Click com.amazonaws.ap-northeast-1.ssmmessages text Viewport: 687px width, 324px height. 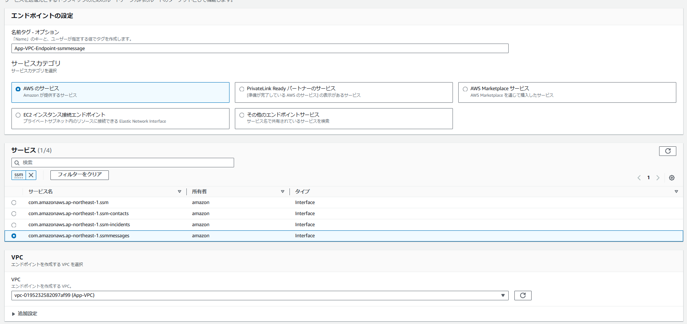79,236
